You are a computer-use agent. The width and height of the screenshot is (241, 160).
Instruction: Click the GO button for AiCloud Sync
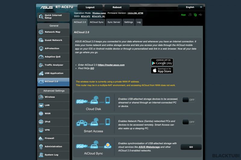coord(191,147)
